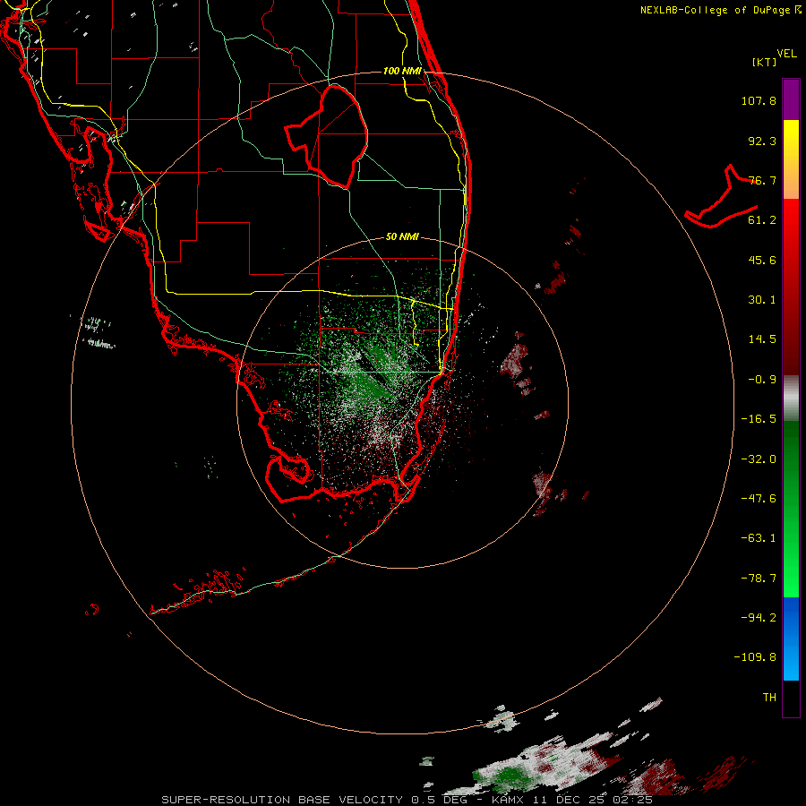Click the purple segment of the velocity color bar
806x806 pixels.
click(791, 99)
